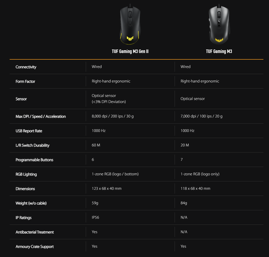The height and width of the screenshot is (257, 269).
Task: Click the Antibacterial Treatment label
Action: (x=35, y=232)
